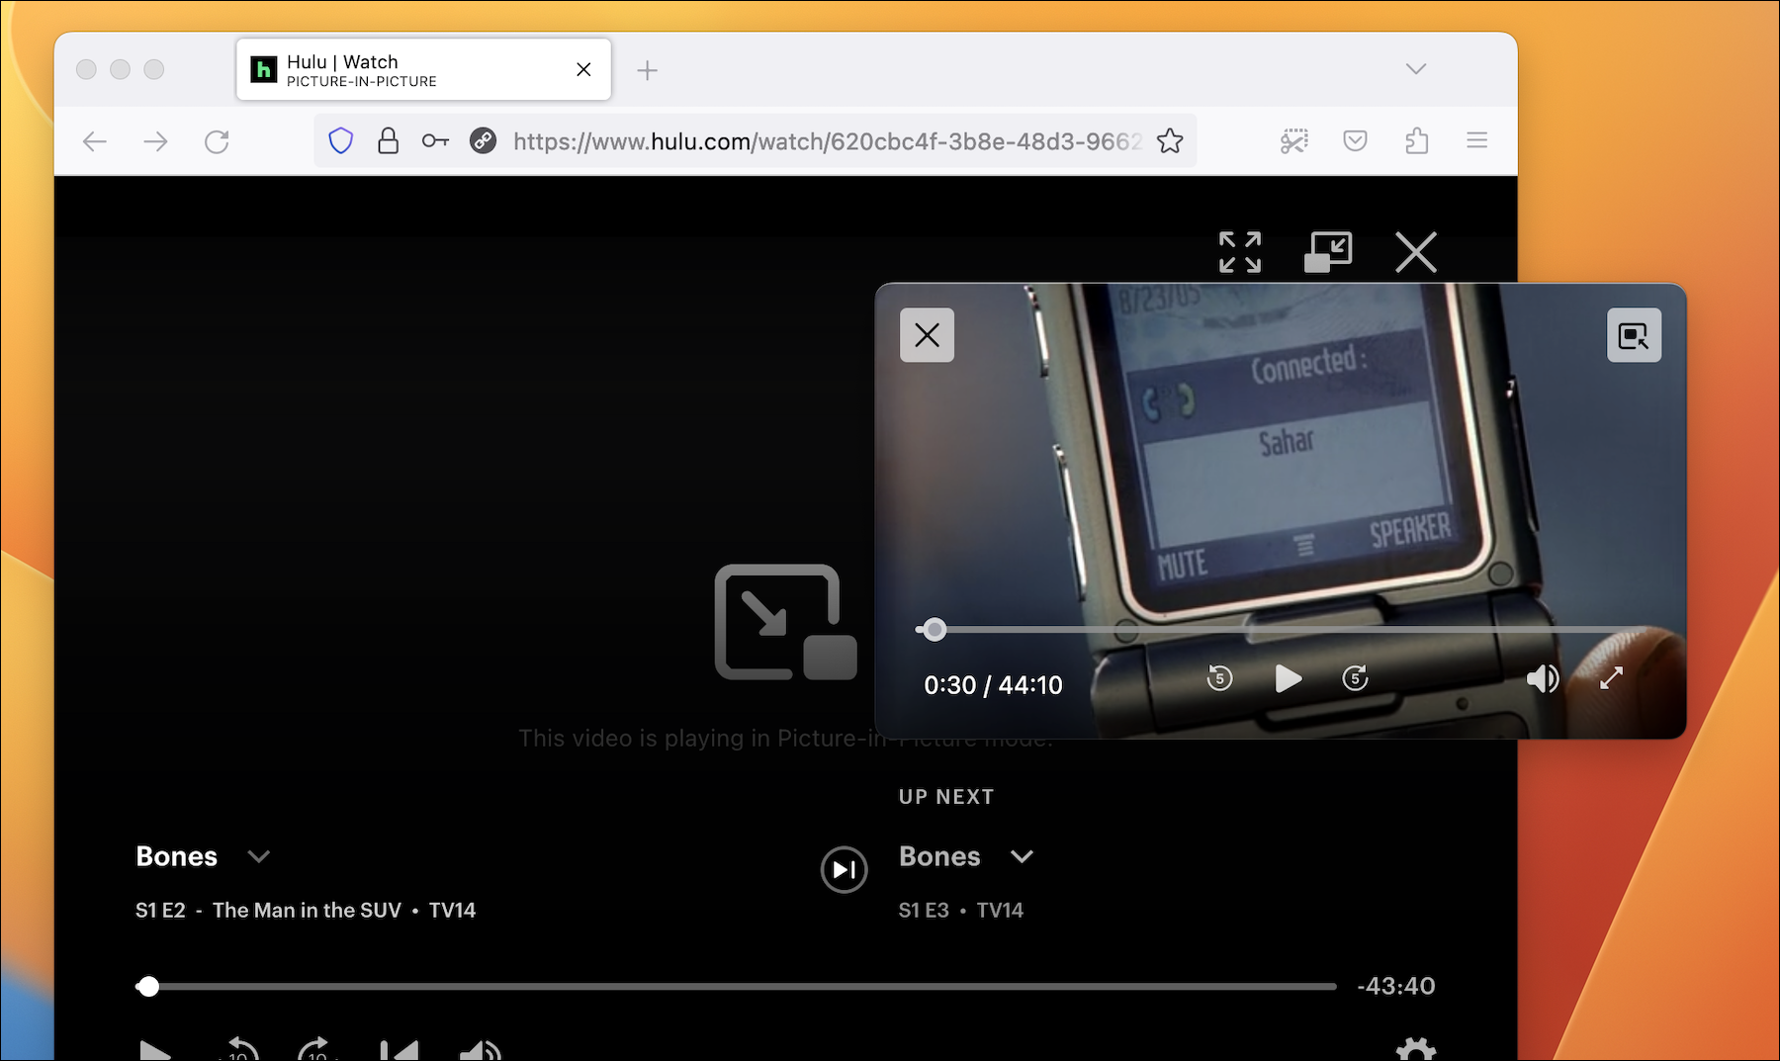Viewport: 1780px width, 1061px height.
Task: Return PiP video to browser tab
Action: point(1634,335)
